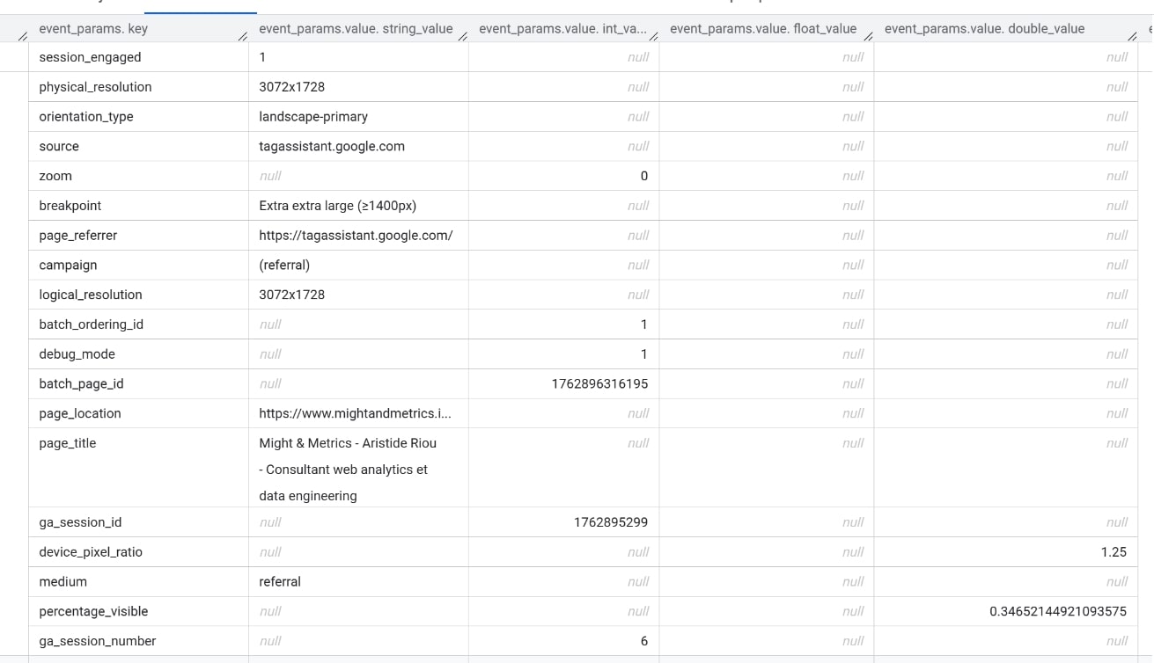
Task: Select the event_params.key column header
Action: tap(93, 29)
